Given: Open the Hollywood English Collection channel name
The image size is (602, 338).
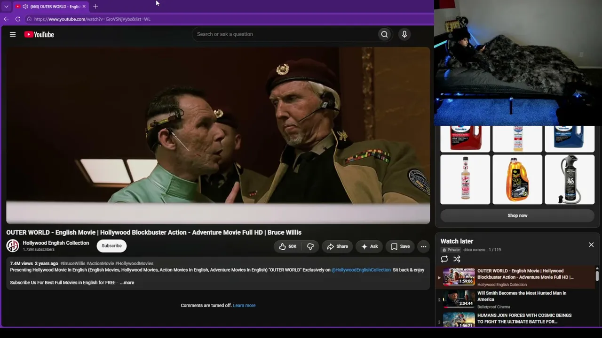Looking at the screenshot, I should coord(56,243).
